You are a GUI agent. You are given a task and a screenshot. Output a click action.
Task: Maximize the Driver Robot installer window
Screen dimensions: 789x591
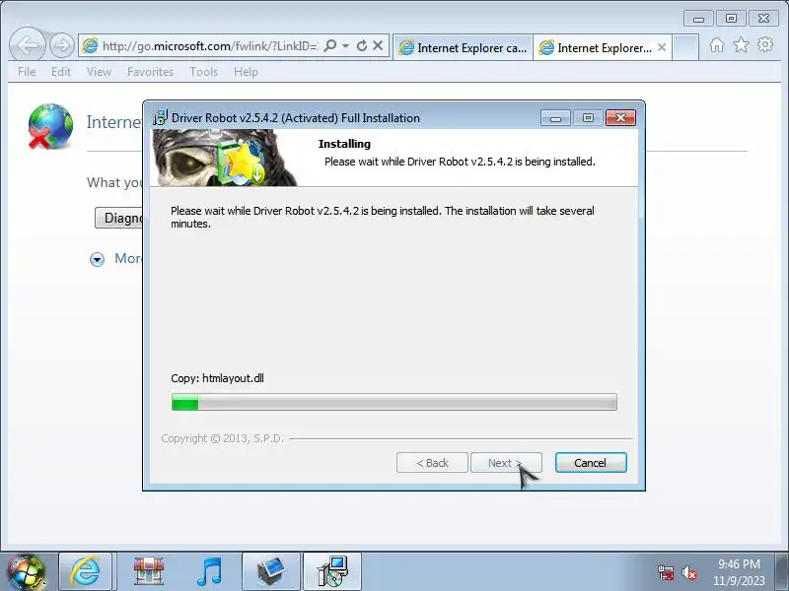[588, 118]
